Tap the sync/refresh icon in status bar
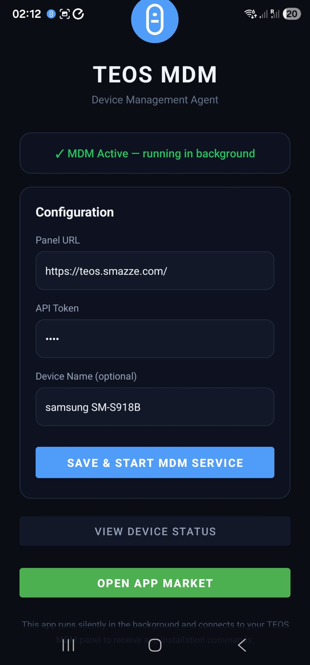The height and width of the screenshot is (665, 310). [x=78, y=14]
